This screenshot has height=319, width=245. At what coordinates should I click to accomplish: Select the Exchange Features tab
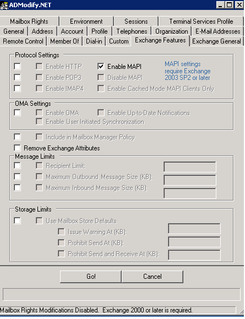pos(160,40)
